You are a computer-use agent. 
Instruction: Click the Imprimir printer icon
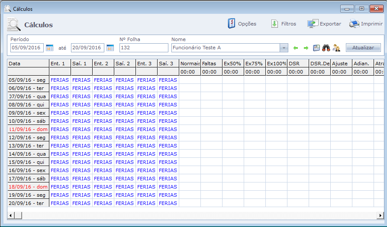[354, 24]
